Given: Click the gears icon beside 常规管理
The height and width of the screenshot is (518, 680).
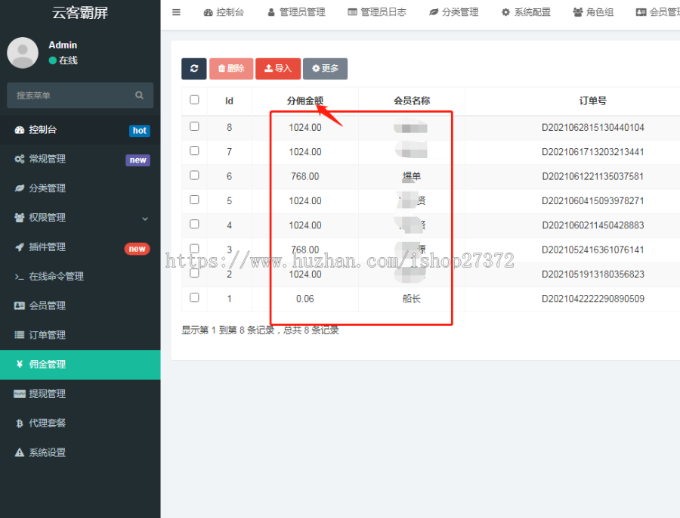Looking at the screenshot, I should click(20, 159).
